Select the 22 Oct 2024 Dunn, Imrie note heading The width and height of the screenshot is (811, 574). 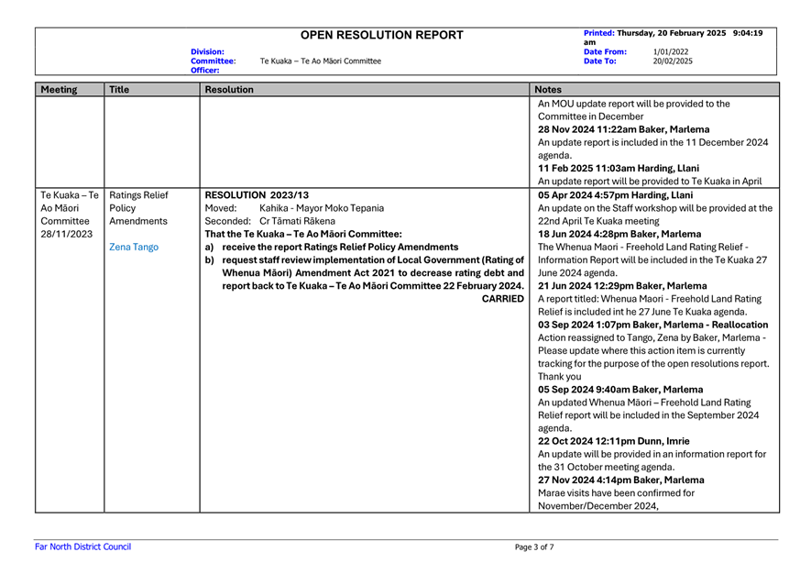click(609, 440)
